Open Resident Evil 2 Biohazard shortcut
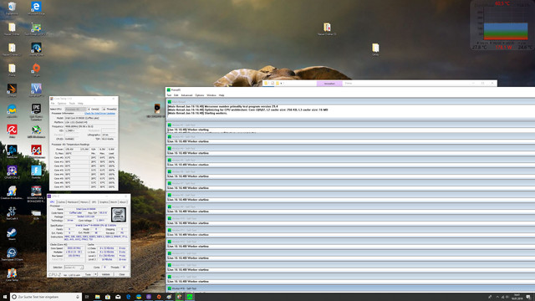 pyautogui.click(x=36, y=194)
